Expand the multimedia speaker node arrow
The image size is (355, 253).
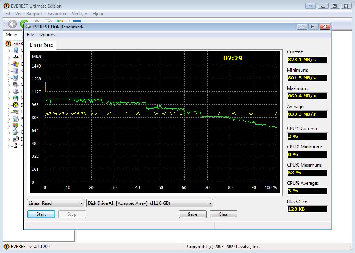(9, 85)
